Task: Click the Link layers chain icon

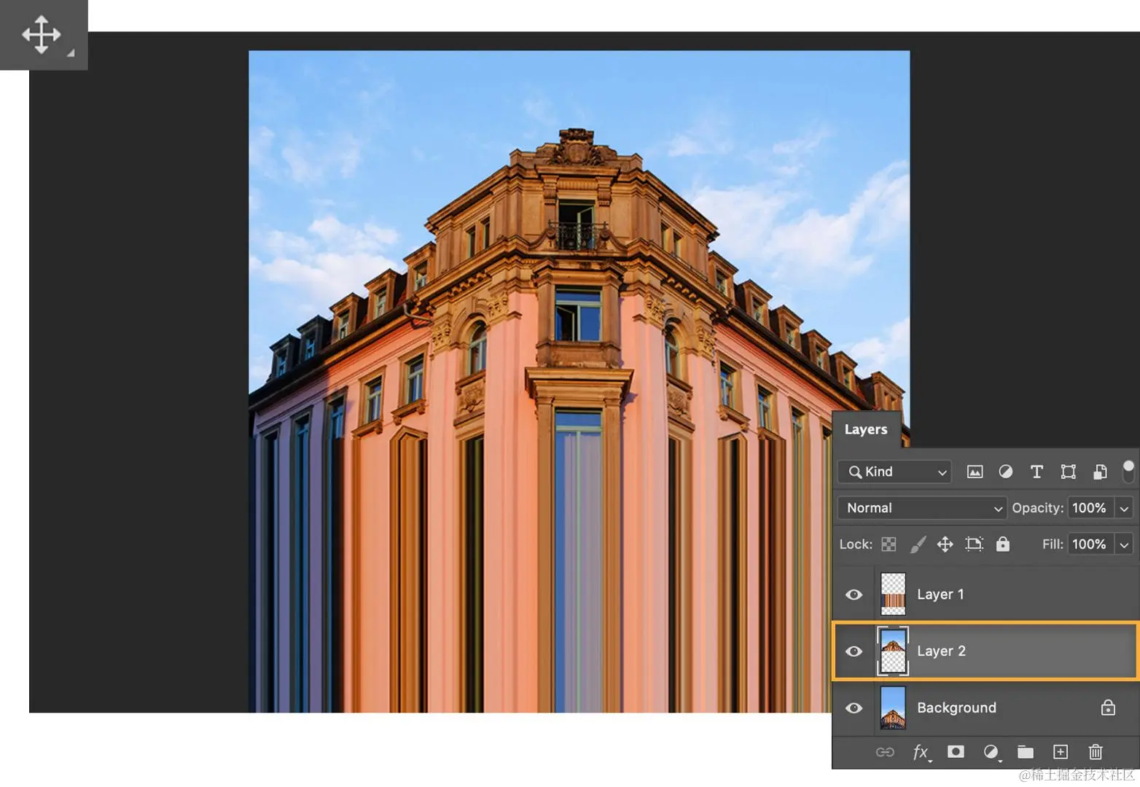Action: click(x=885, y=752)
